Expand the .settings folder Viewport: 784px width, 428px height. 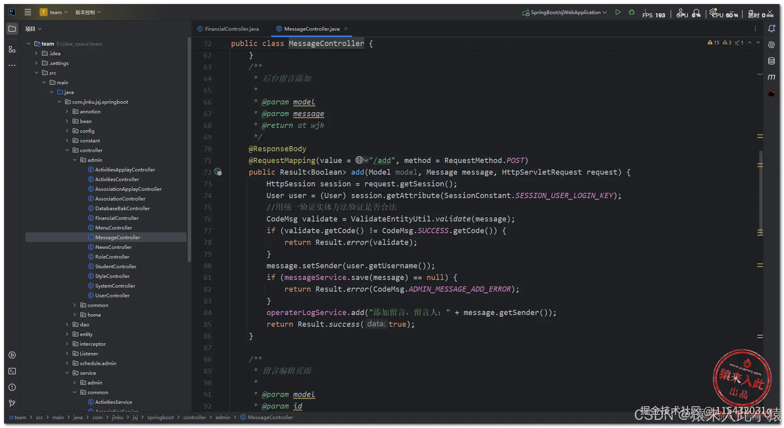(36, 63)
